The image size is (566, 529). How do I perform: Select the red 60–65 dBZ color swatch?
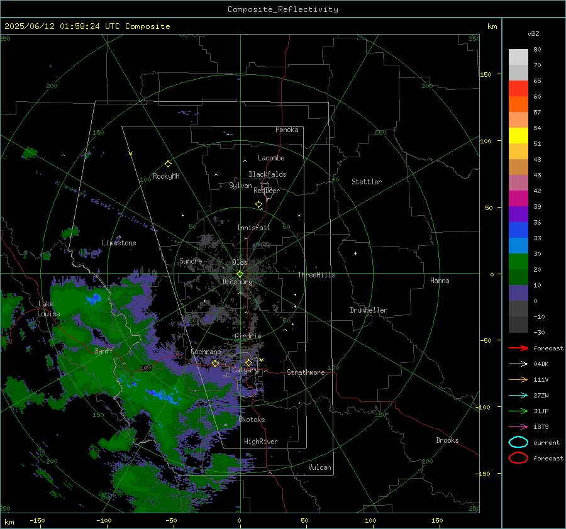(x=518, y=88)
